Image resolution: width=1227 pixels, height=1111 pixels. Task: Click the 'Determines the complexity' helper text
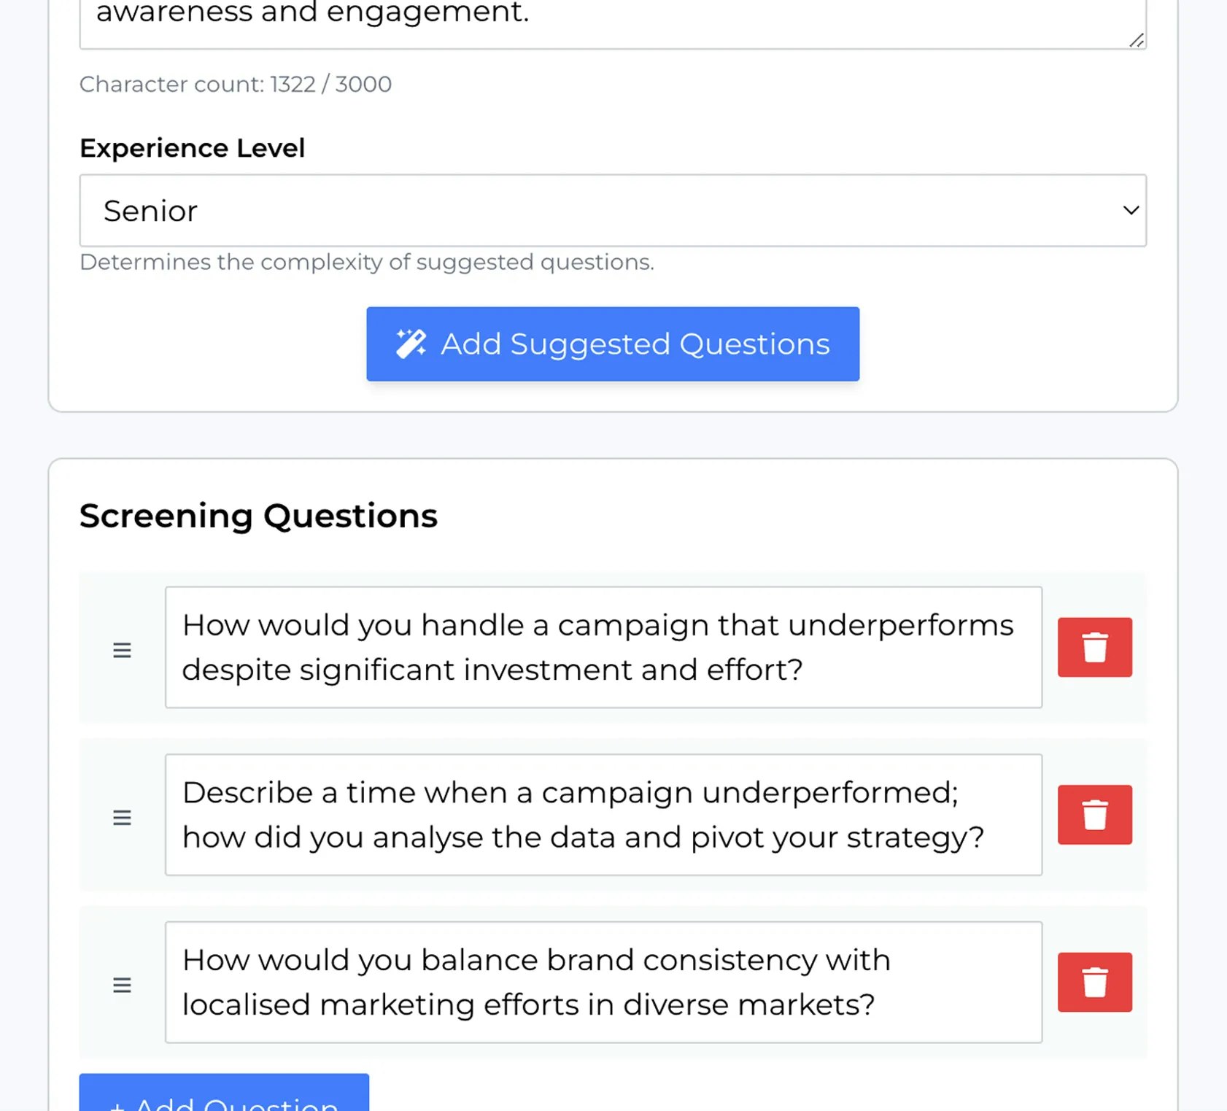click(366, 262)
